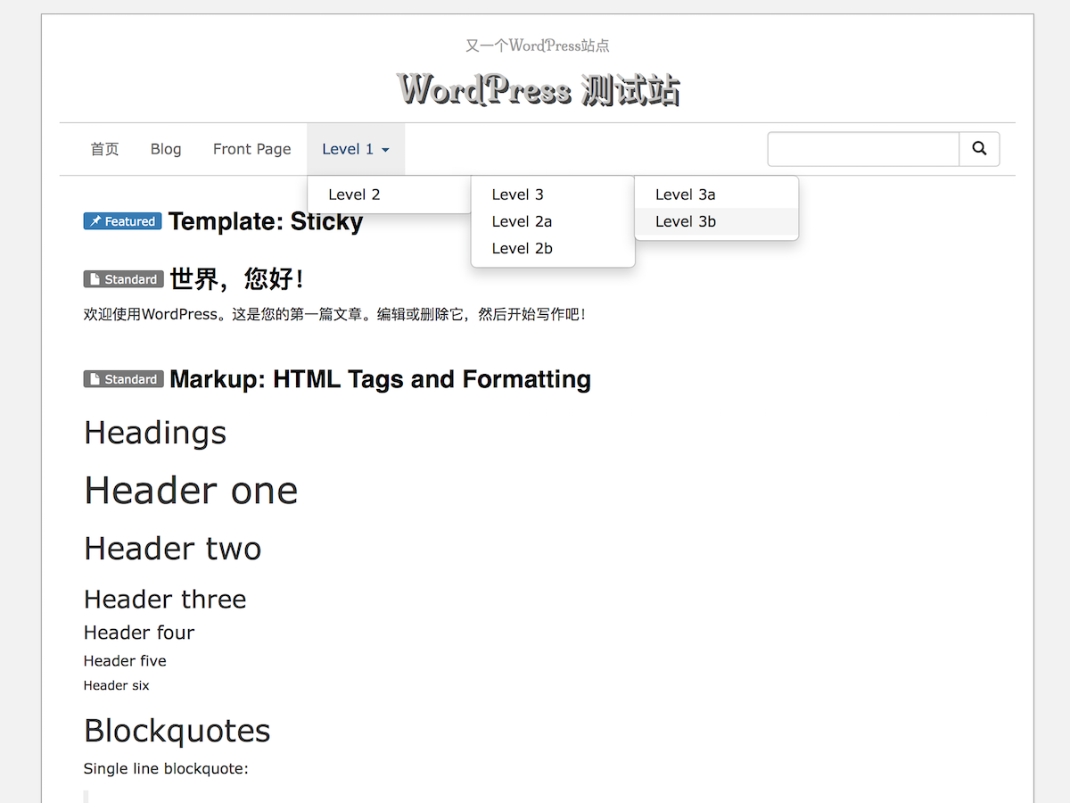Select Level 2b from the submenu
The width and height of the screenshot is (1070, 803).
pos(522,248)
